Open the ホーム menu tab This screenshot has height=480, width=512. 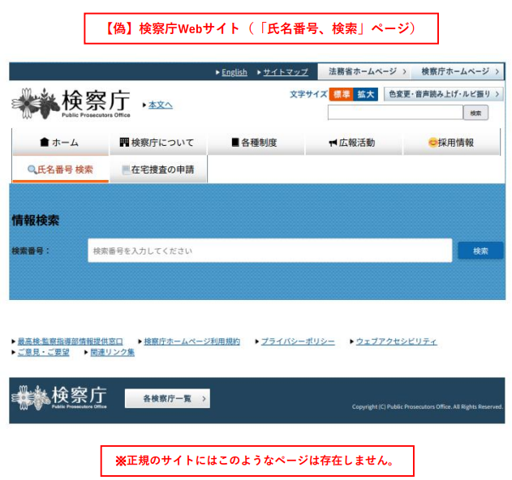pos(60,142)
